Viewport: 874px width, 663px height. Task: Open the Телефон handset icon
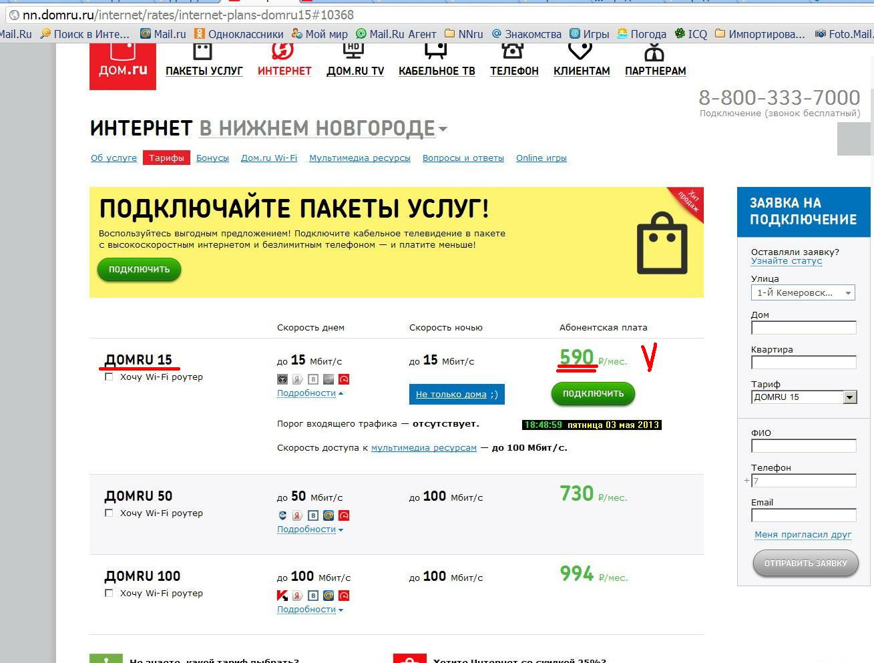[513, 51]
